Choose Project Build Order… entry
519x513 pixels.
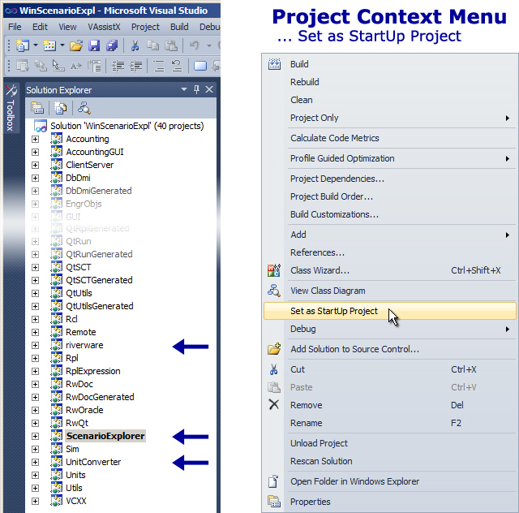point(390,196)
